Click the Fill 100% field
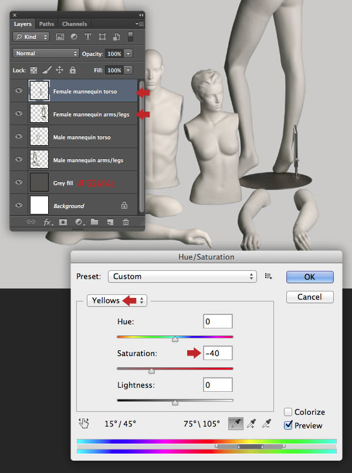Screen dimensions: 352x473 [x=114, y=71]
